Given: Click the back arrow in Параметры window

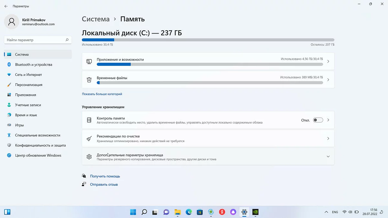Looking at the screenshot, I should [6, 6].
